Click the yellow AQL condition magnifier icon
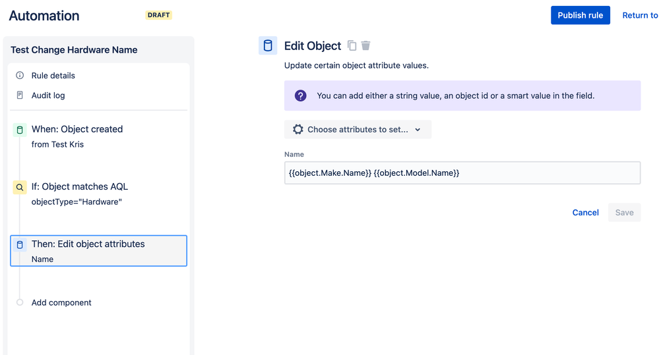The image size is (659, 355). (20, 187)
